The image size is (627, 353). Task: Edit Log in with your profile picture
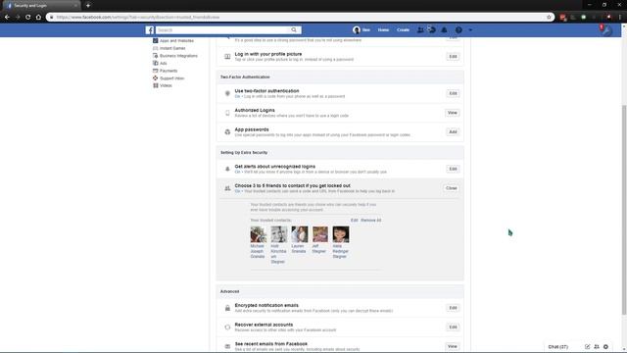pyautogui.click(x=453, y=57)
